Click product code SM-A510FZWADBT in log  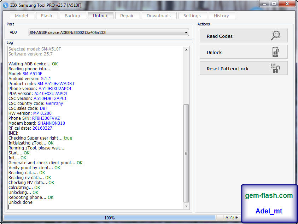pos(56,84)
